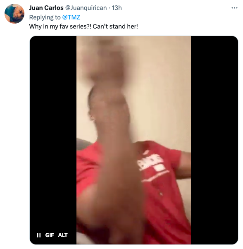Viewport: 243px width, 249px height.
Task: Open the GIF in full view
Action: pos(134,140)
